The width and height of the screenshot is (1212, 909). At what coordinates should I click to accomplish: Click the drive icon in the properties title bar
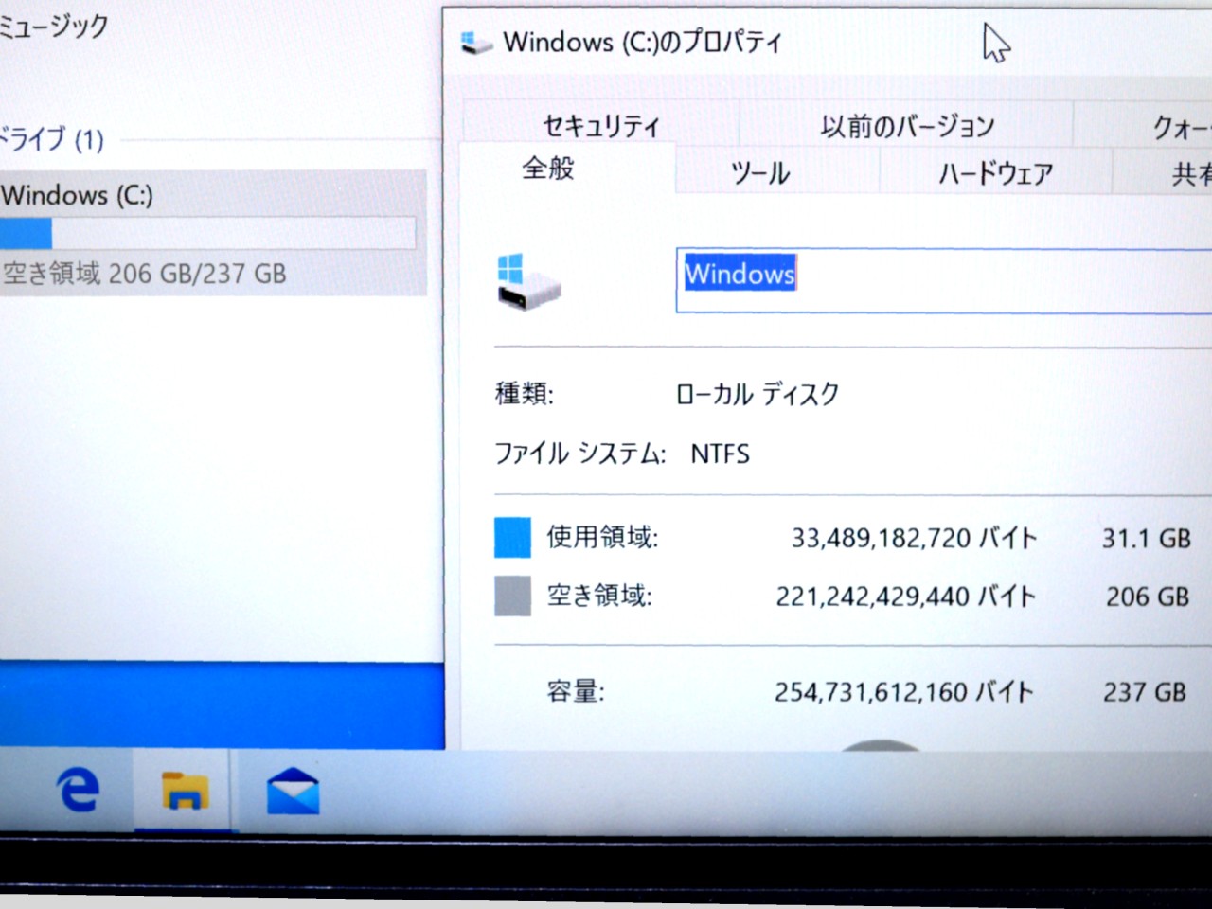point(476,43)
